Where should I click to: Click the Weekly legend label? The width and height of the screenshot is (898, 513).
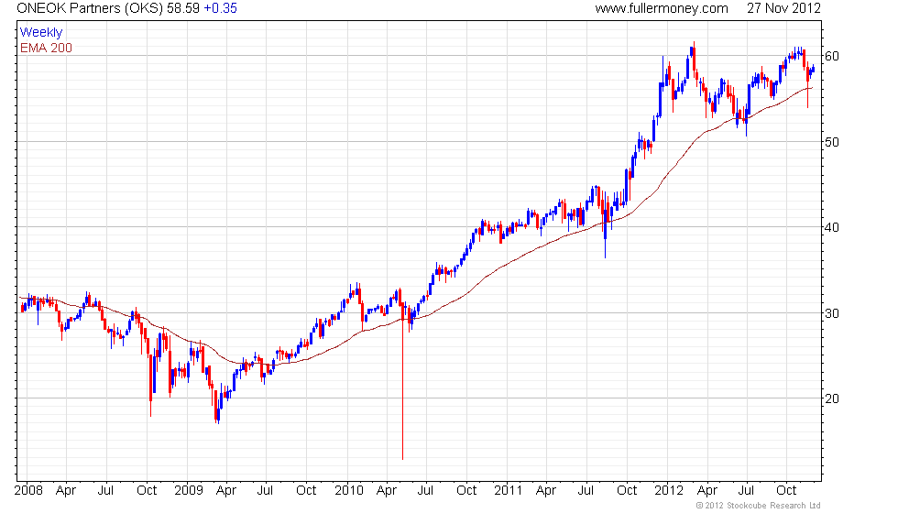click(x=41, y=33)
